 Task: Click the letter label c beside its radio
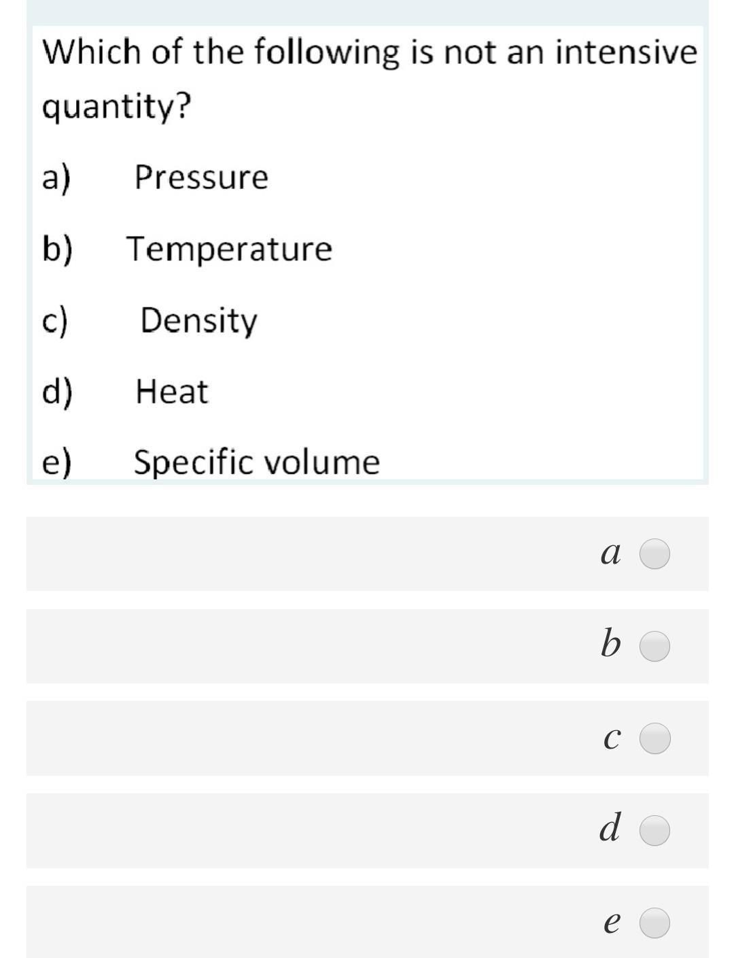[x=612, y=739]
